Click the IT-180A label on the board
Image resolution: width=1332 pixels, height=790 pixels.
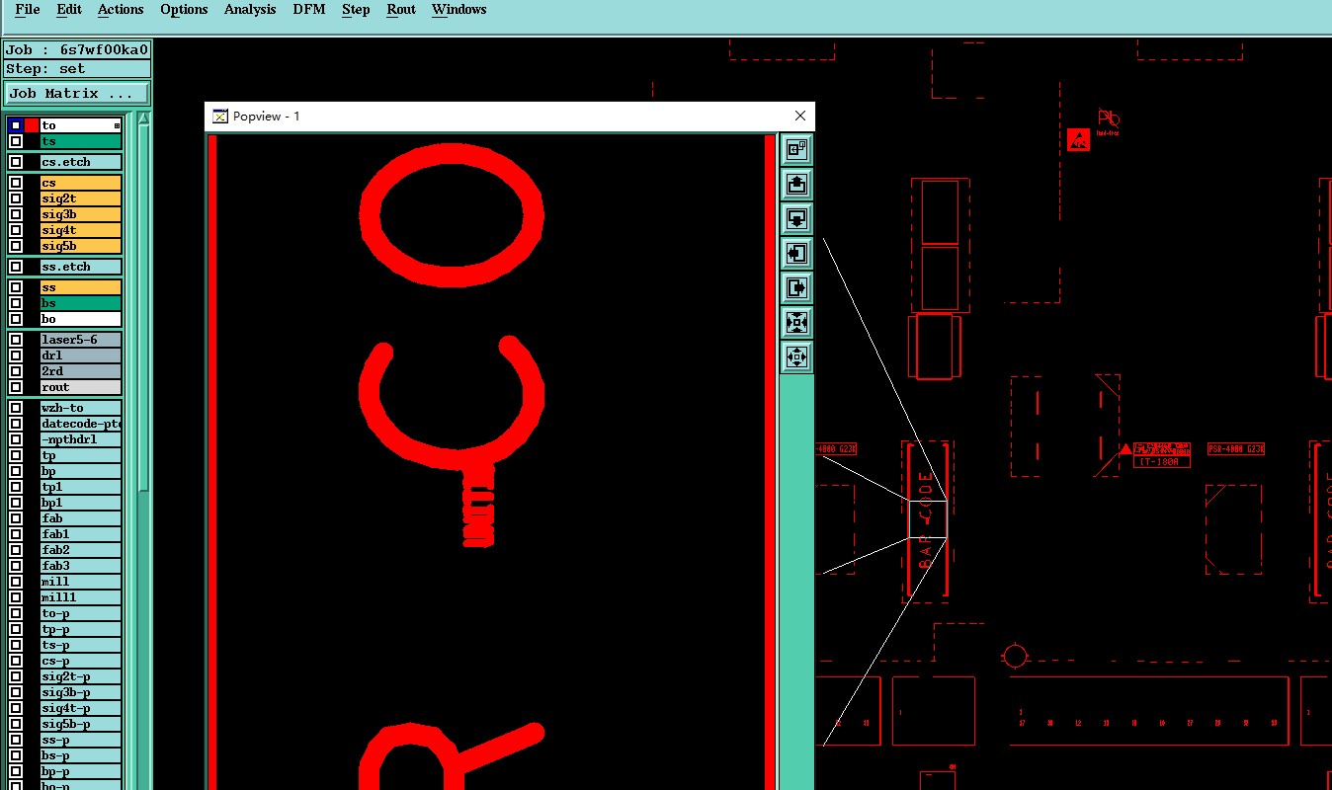[1162, 461]
